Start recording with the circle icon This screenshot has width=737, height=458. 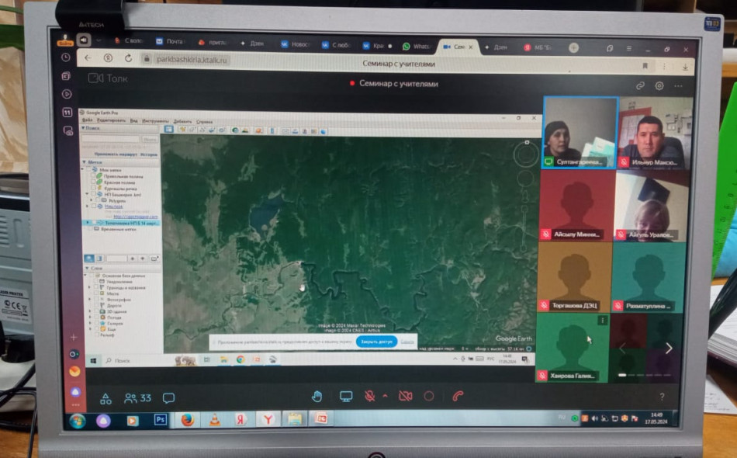click(x=429, y=397)
